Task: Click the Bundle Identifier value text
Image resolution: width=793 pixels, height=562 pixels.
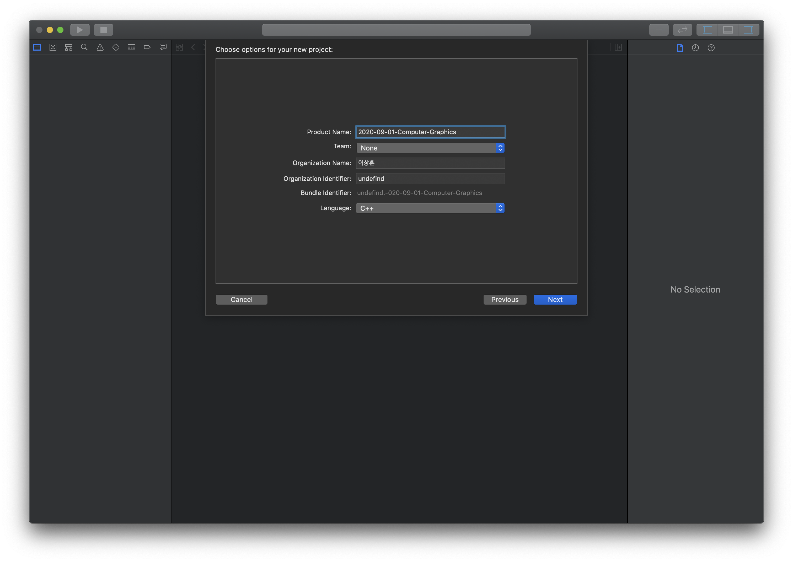Action: pyautogui.click(x=419, y=193)
